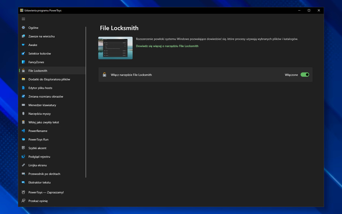
Task: Click the Zawsze na wierzchu icon
Action: click(x=23, y=36)
